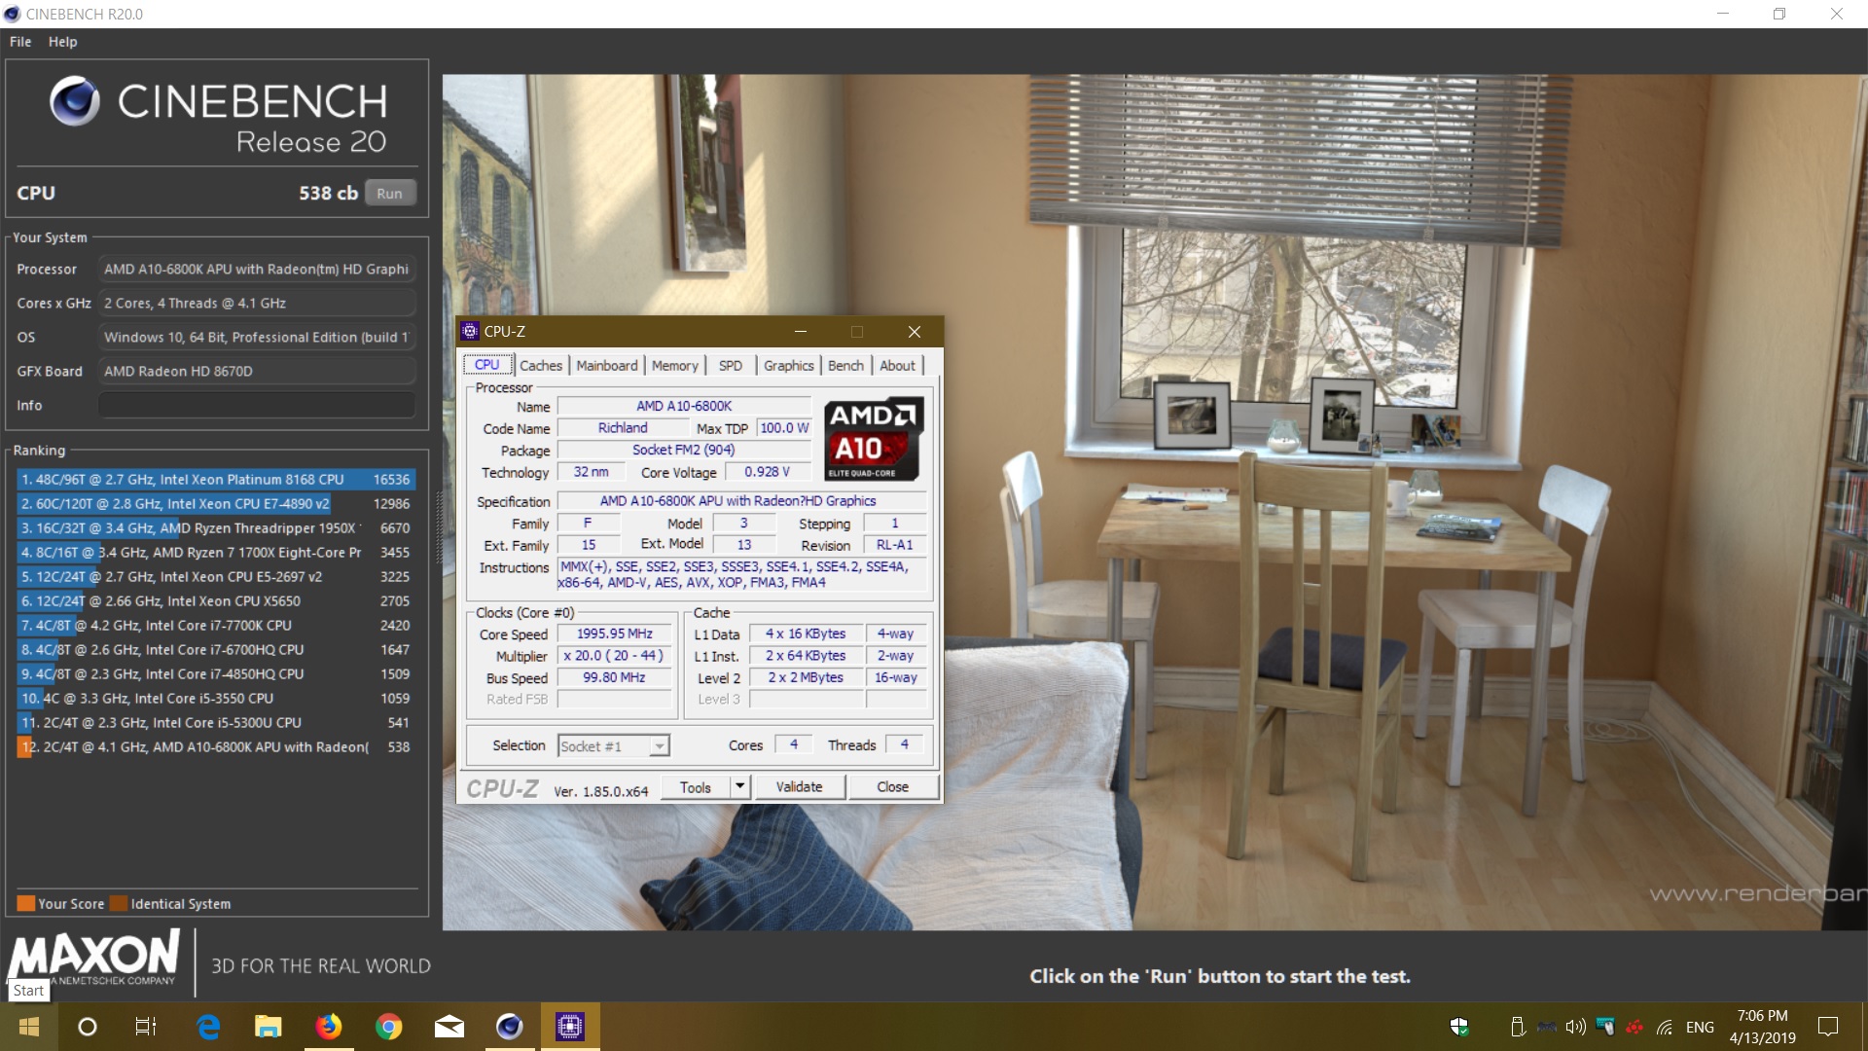1868x1051 pixels.
Task: Expand the Tools dropdown arrow in CPU-Z
Action: click(740, 786)
